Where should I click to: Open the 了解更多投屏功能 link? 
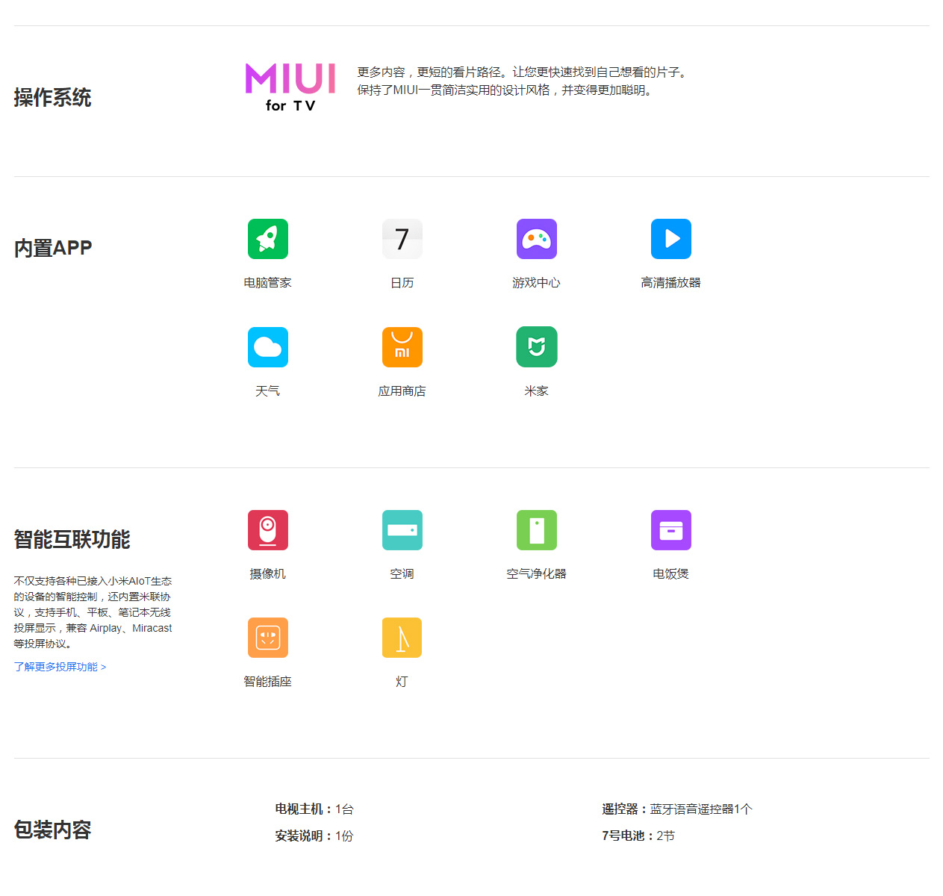tap(60, 667)
